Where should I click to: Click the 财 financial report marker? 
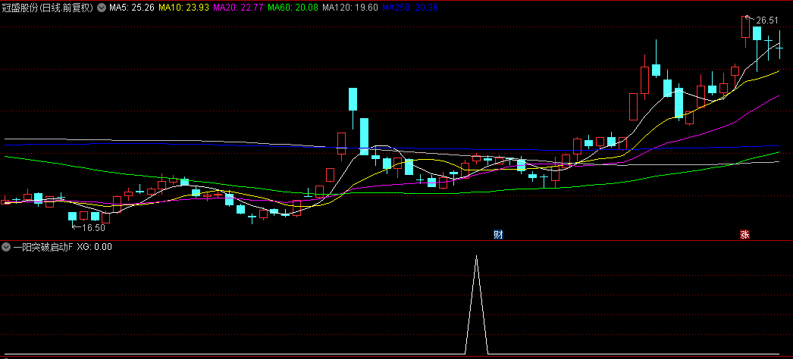click(498, 234)
